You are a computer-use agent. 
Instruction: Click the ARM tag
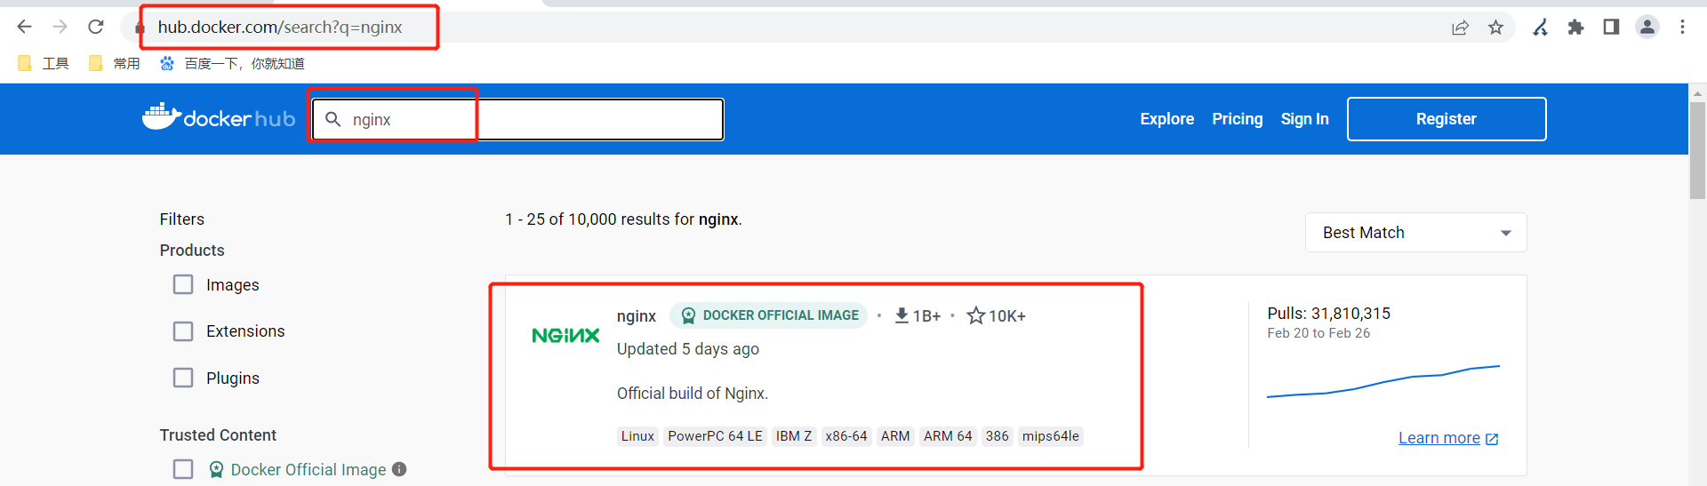[x=895, y=436]
